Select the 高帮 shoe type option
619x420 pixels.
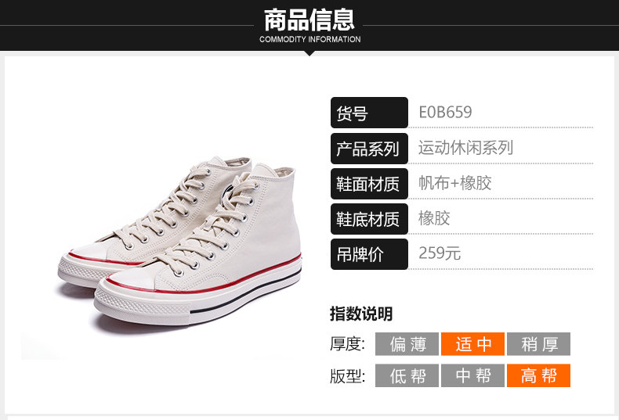pyautogui.click(x=539, y=375)
